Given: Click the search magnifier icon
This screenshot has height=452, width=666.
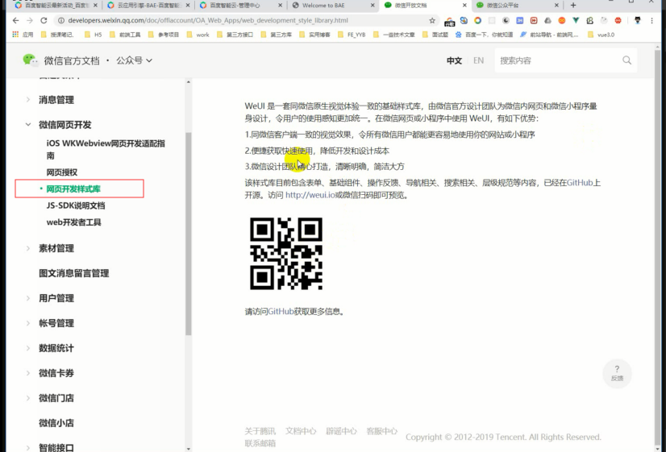Looking at the screenshot, I should [626, 60].
